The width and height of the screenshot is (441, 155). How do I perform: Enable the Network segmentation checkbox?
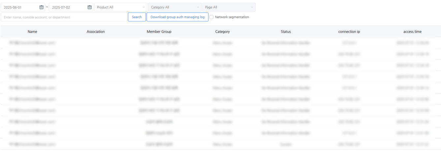212,17
